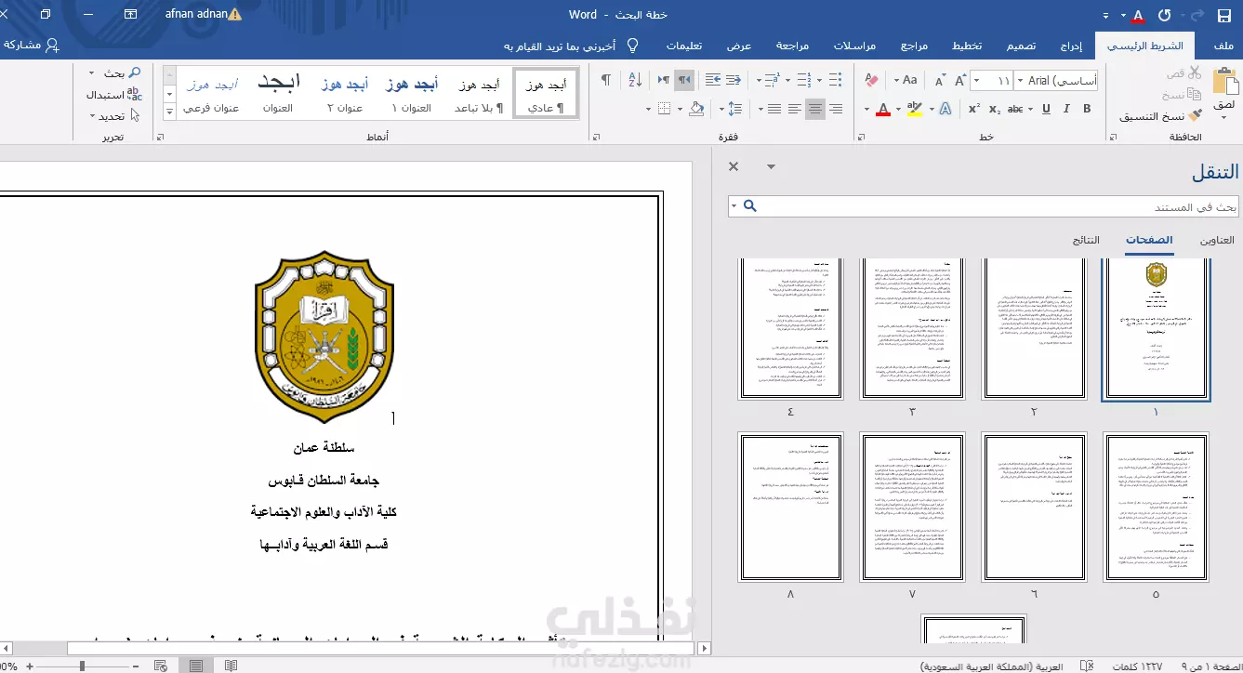Toggle Italic formatting
This screenshot has height=673, width=1243.
tap(1066, 109)
